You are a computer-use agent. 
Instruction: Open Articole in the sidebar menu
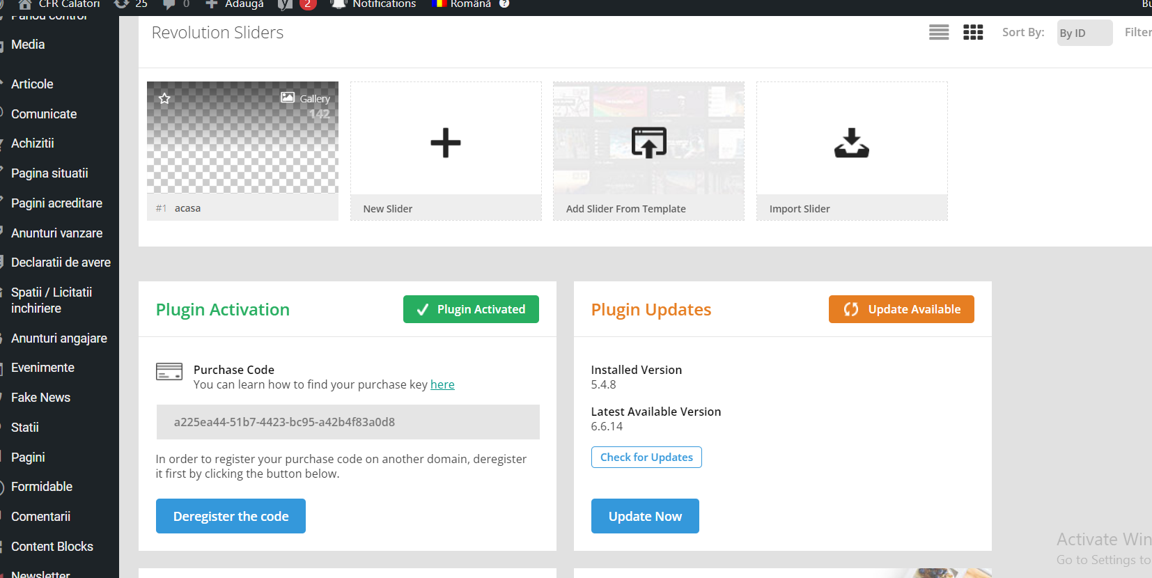point(32,84)
